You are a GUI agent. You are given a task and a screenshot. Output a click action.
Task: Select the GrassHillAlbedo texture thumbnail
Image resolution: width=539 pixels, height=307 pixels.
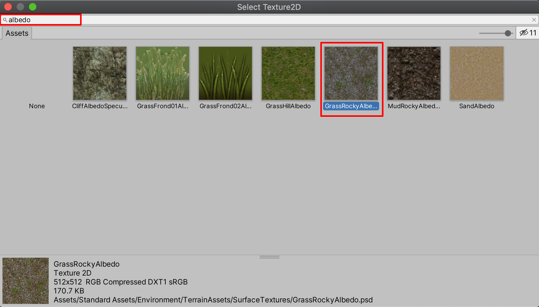tap(288, 73)
